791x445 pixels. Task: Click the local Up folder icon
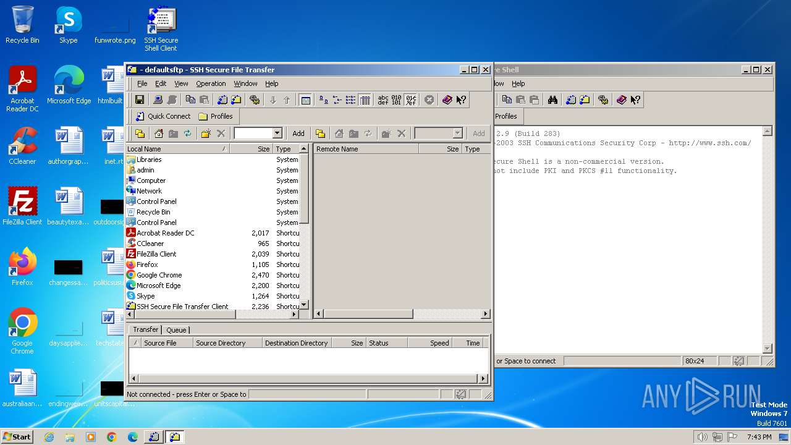tap(173, 133)
